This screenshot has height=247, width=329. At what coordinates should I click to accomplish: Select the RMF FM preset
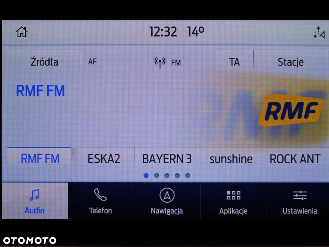coord(40,159)
